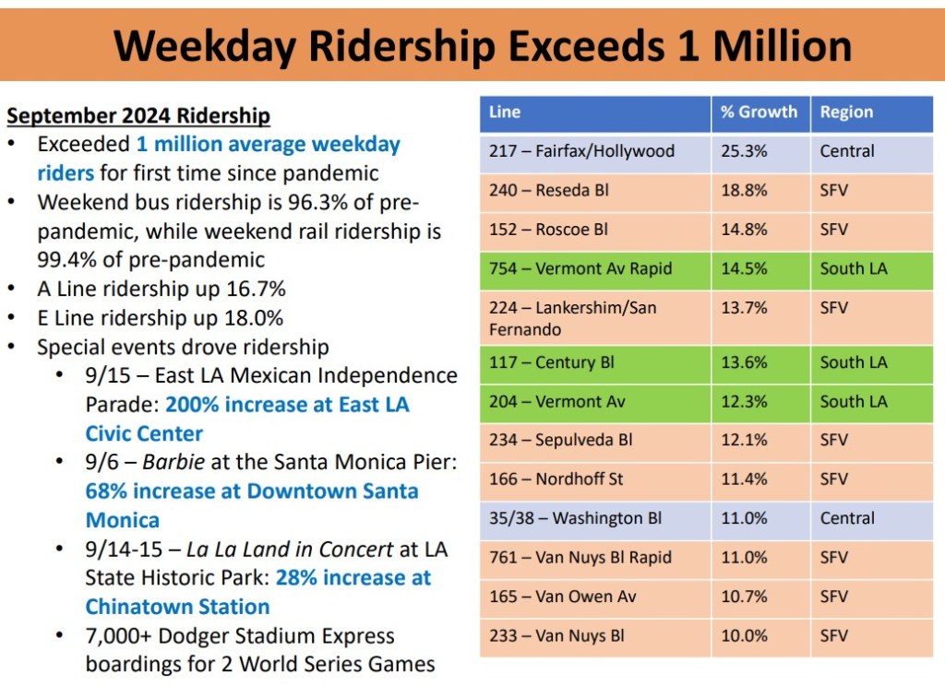Select "68% increase at Downtown Santa" text
Viewport: 945px width, 686px height.
252,491
